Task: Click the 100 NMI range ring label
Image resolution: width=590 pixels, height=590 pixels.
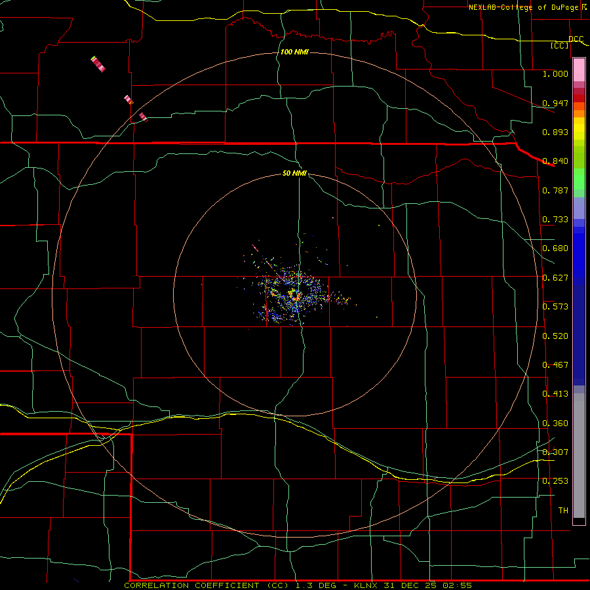Action: click(x=294, y=52)
